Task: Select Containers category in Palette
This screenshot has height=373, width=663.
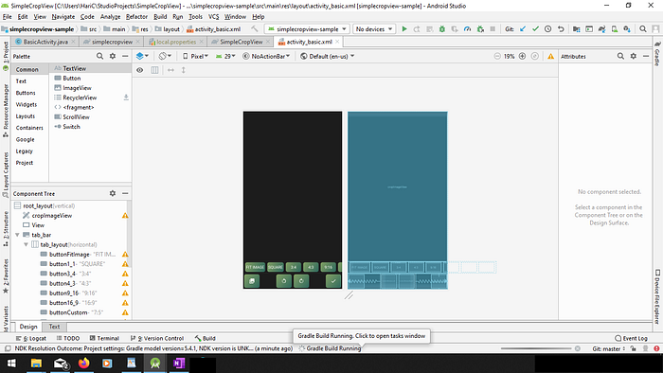Action: [29, 128]
